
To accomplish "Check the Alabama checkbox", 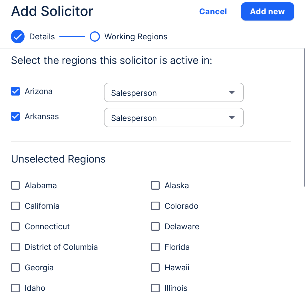I will pos(15,185).
